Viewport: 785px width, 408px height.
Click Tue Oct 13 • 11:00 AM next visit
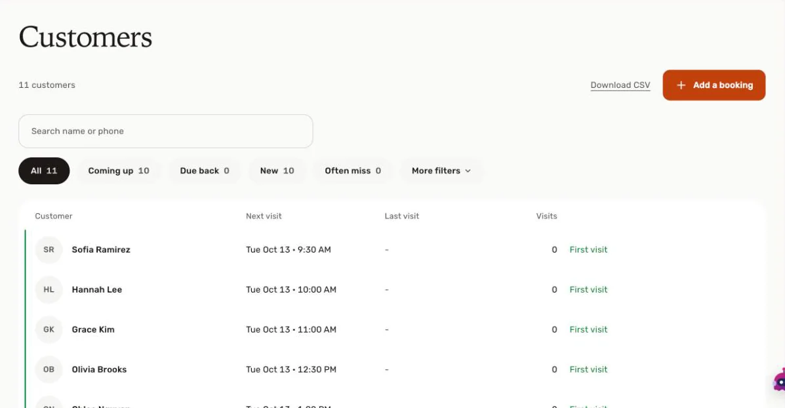click(x=291, y=329)
